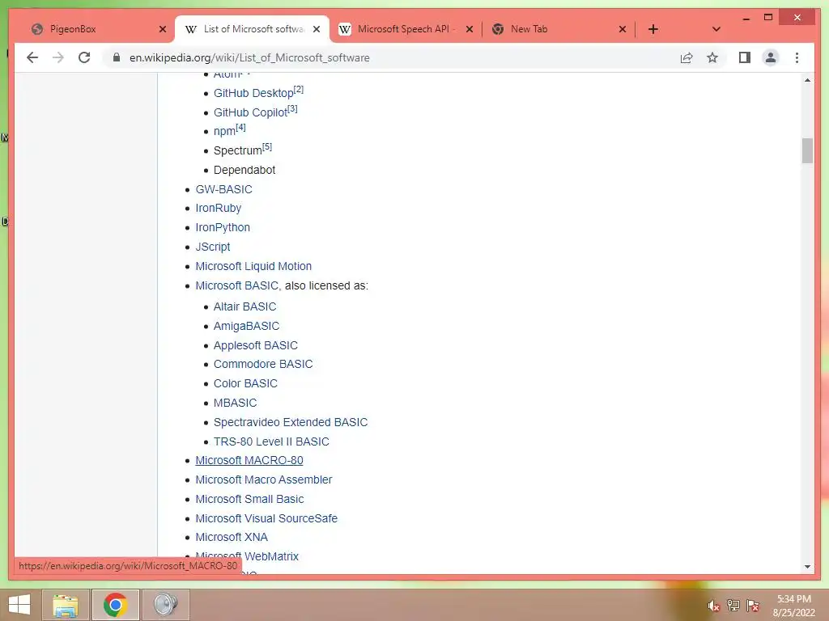
Task: Open the Chrome profile menu
Action: point(771,57)
